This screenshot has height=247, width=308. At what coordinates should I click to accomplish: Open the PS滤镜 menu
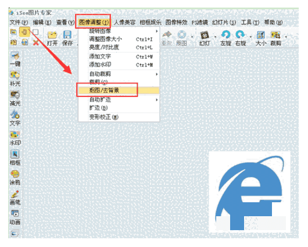pos(199,23)
